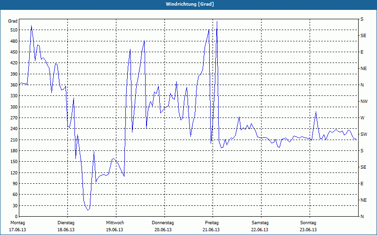Click the 510 value on left axis
Viewport: 377px width, 235px height.
[14, 30]
